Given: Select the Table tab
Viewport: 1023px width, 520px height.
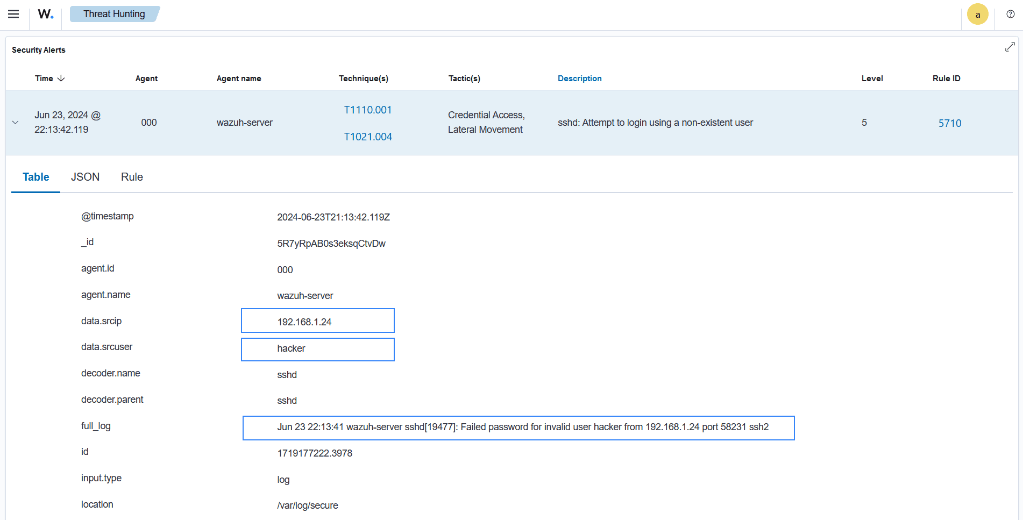Looking at the screenshot, I should point(36,177).
